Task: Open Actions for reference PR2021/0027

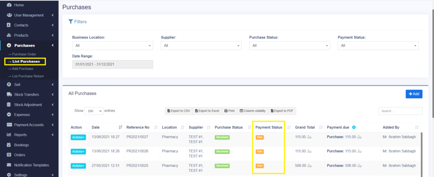Action: [x=78, y=137]
